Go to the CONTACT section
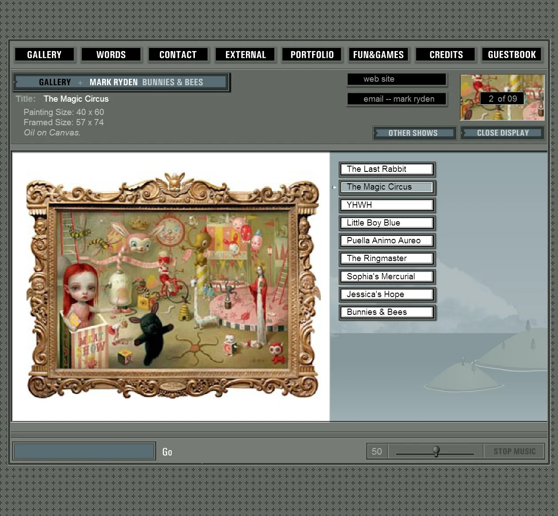The width and height of the screenshot is (558, 516). tap(178, 55)
